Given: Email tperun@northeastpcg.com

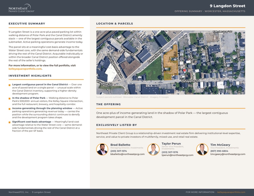Looking at the screenshot, I should point(177,155).
